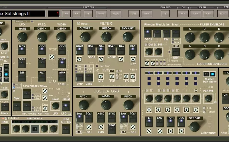The height and width of the screenshot is (142, 229).
Task: Expand the MATRIX dropdown above LFO
Action: [23, 21]
